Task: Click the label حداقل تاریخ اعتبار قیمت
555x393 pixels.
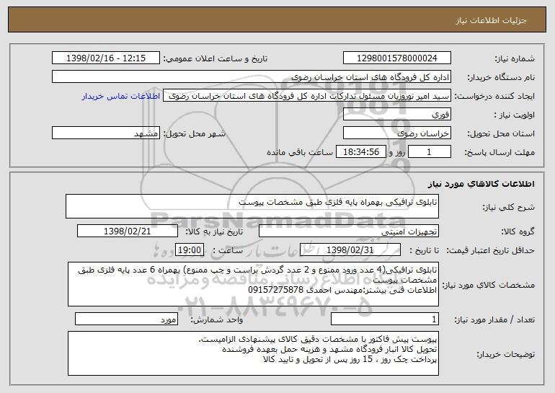Action: [x=490, y=250]
